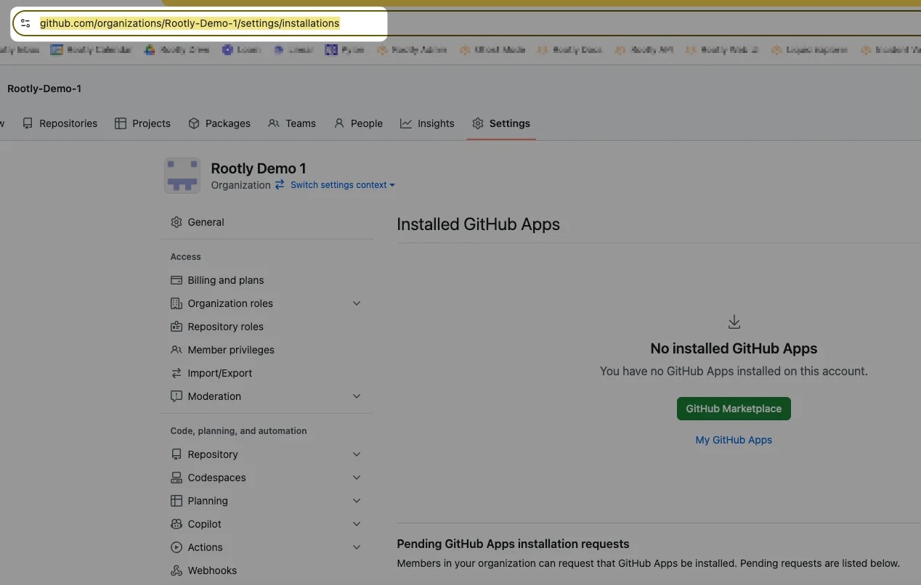This screenshot has height=585, width=921.
Task: Click the Projects table icon
Action: tap(121, 123)
